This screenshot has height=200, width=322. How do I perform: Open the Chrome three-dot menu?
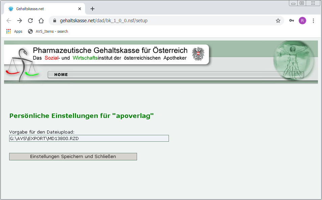point(313,21)
